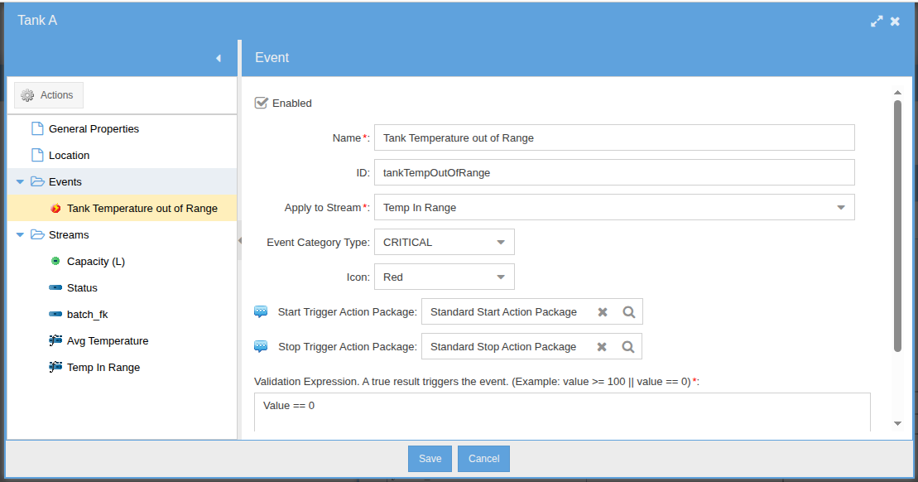Click the Events folder icon
The width and height of the screenshot is (918, 482).
pyautogui.click(x=37, y=181)
